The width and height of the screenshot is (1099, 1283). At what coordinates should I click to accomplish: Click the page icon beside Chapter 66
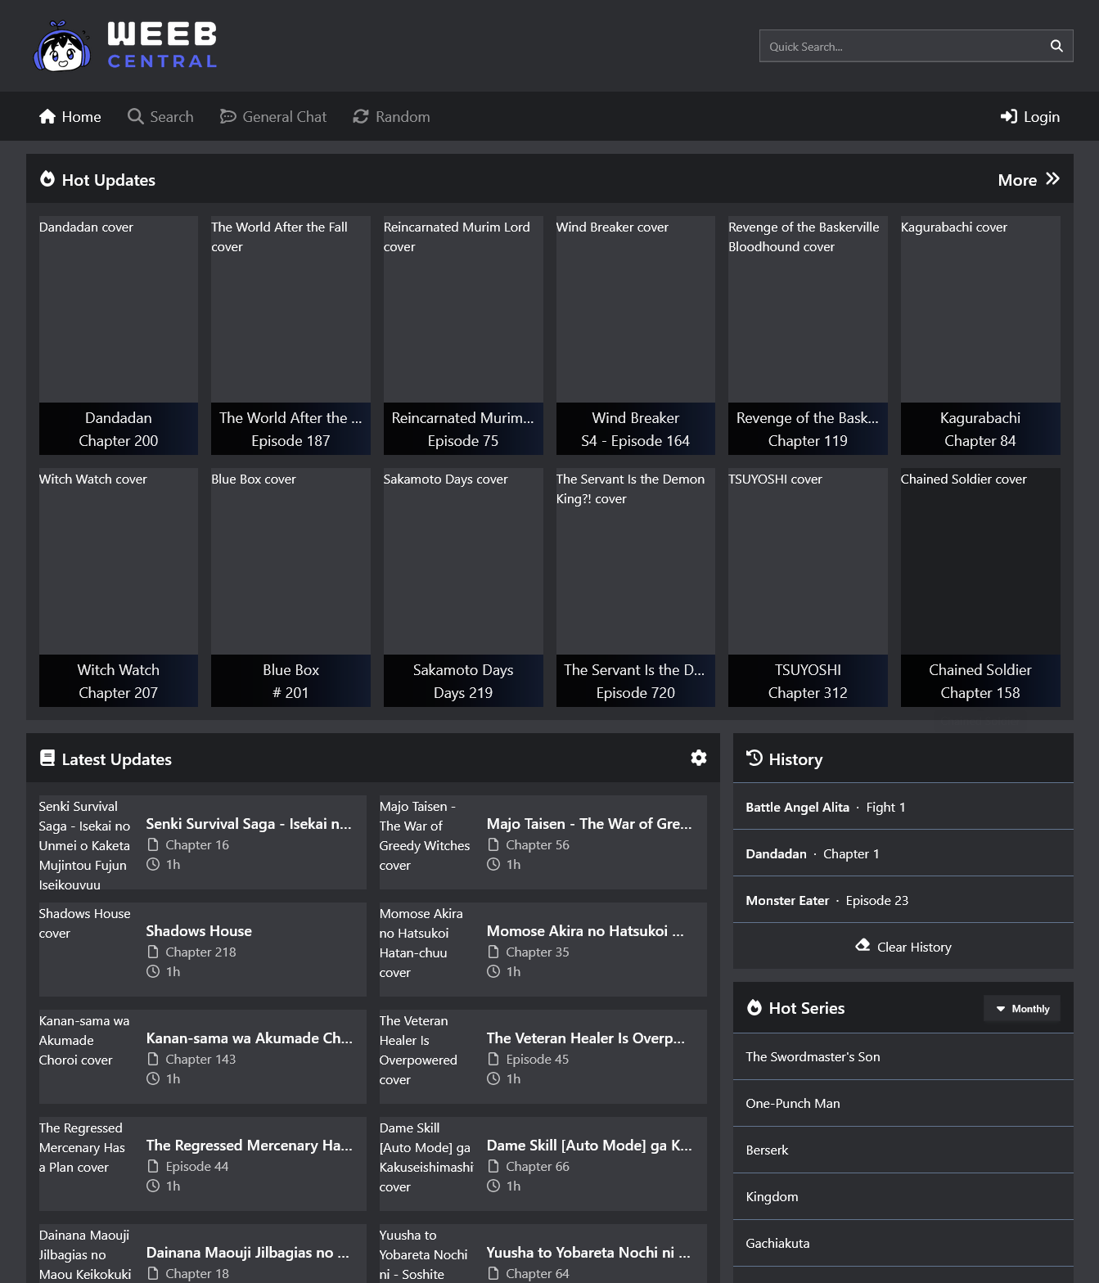tap(493, 1166)
